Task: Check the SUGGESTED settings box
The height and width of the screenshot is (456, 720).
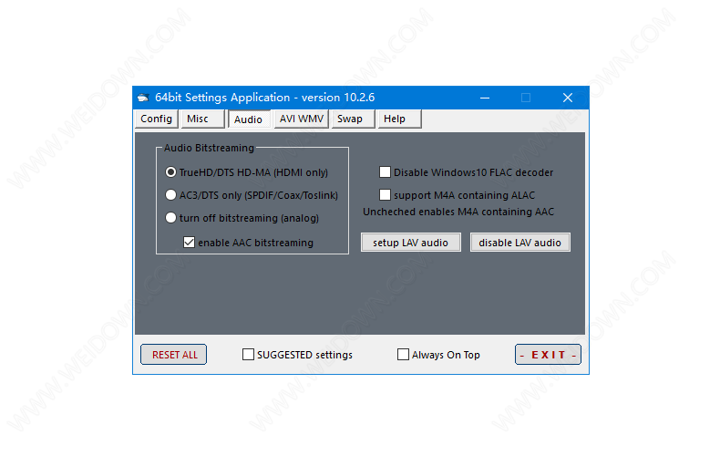Action: 248,355
